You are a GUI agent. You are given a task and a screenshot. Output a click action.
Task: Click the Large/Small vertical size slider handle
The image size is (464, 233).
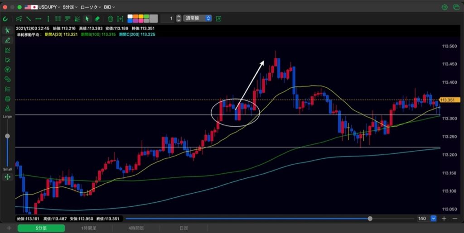click(7, 136)
